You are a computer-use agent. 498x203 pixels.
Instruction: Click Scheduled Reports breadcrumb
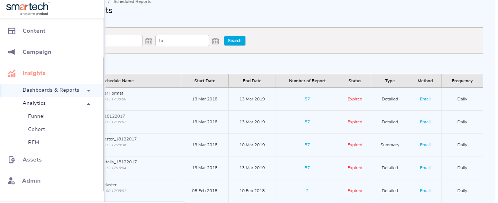[132, 2]
